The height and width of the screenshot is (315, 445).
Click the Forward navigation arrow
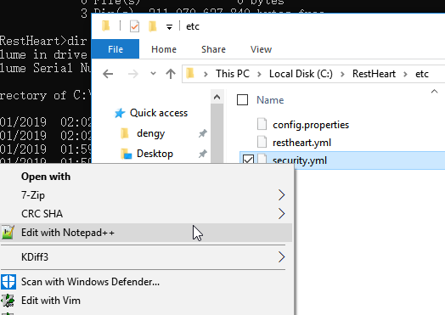click(x=132, y=74)
